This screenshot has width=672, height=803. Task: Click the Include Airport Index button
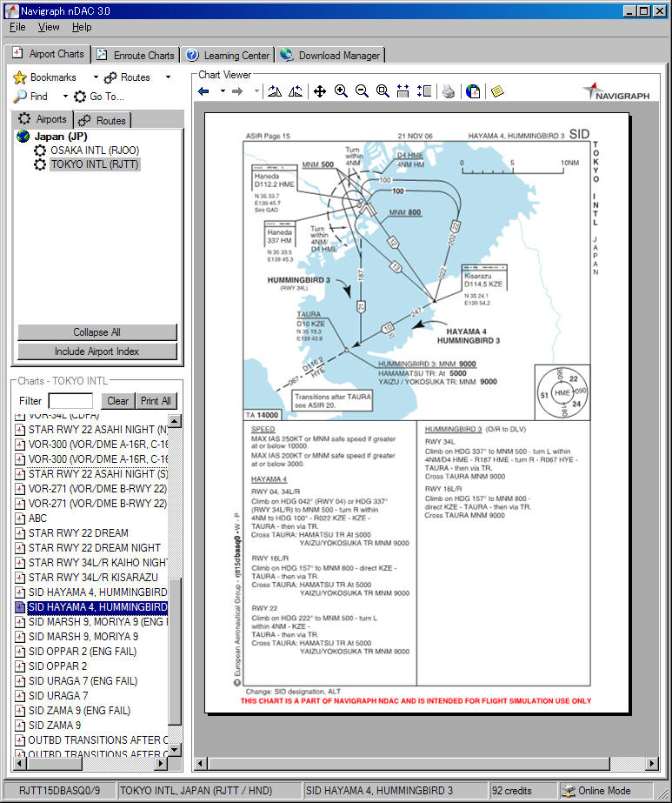point(97,351)
